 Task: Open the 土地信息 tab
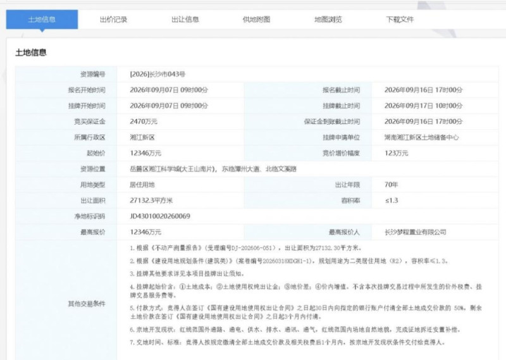coord(42,20)
